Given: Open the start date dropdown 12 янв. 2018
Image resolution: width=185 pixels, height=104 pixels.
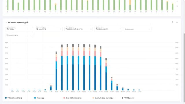Looking at the screenshot, I should (49, 29).
